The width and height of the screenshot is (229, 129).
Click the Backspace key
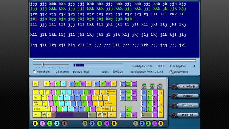111,92
